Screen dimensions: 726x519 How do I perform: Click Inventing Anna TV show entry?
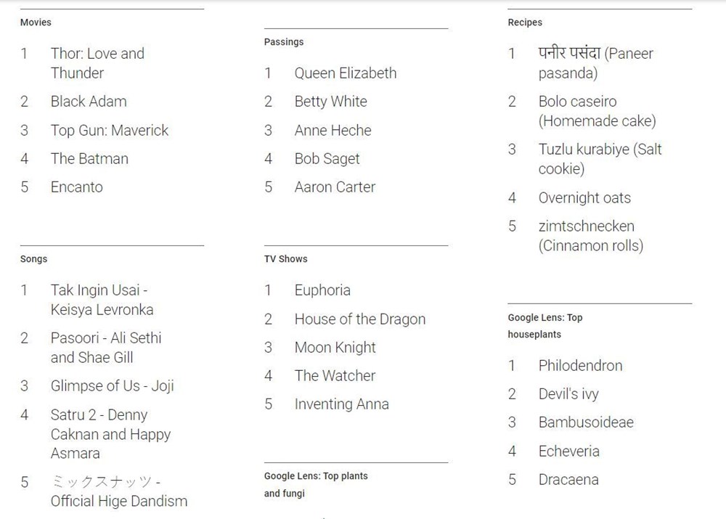point(341,404)
